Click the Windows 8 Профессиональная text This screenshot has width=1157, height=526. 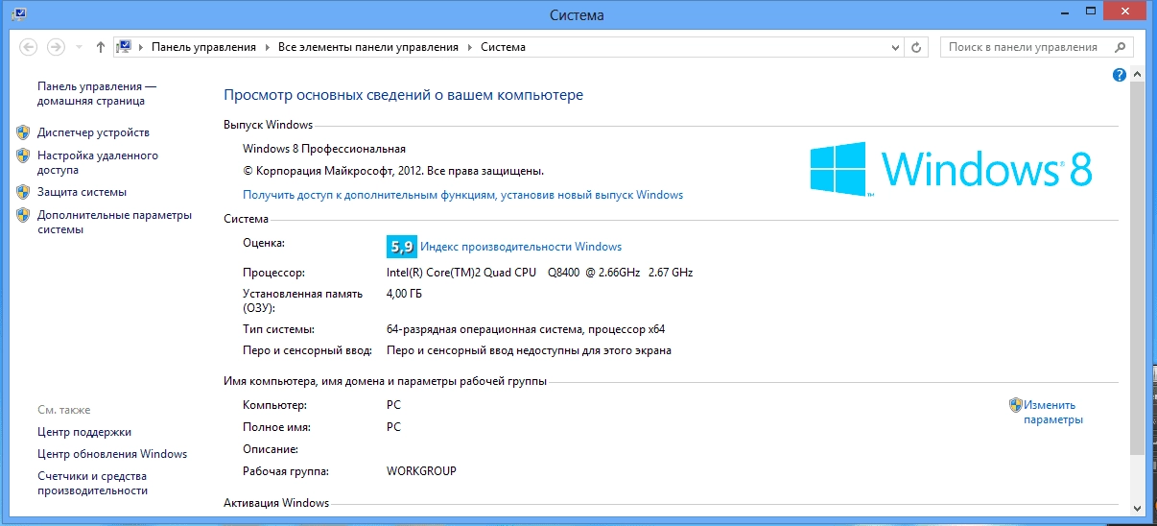pyautogui.click(x=324, y=149)
